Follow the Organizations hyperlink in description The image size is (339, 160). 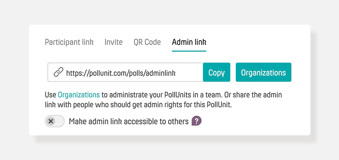click(79, 95)
